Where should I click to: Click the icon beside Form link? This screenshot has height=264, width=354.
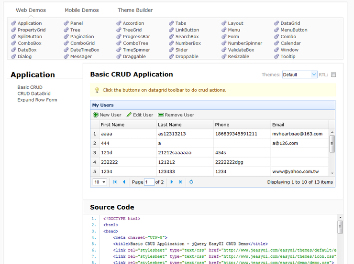[224, 36]
